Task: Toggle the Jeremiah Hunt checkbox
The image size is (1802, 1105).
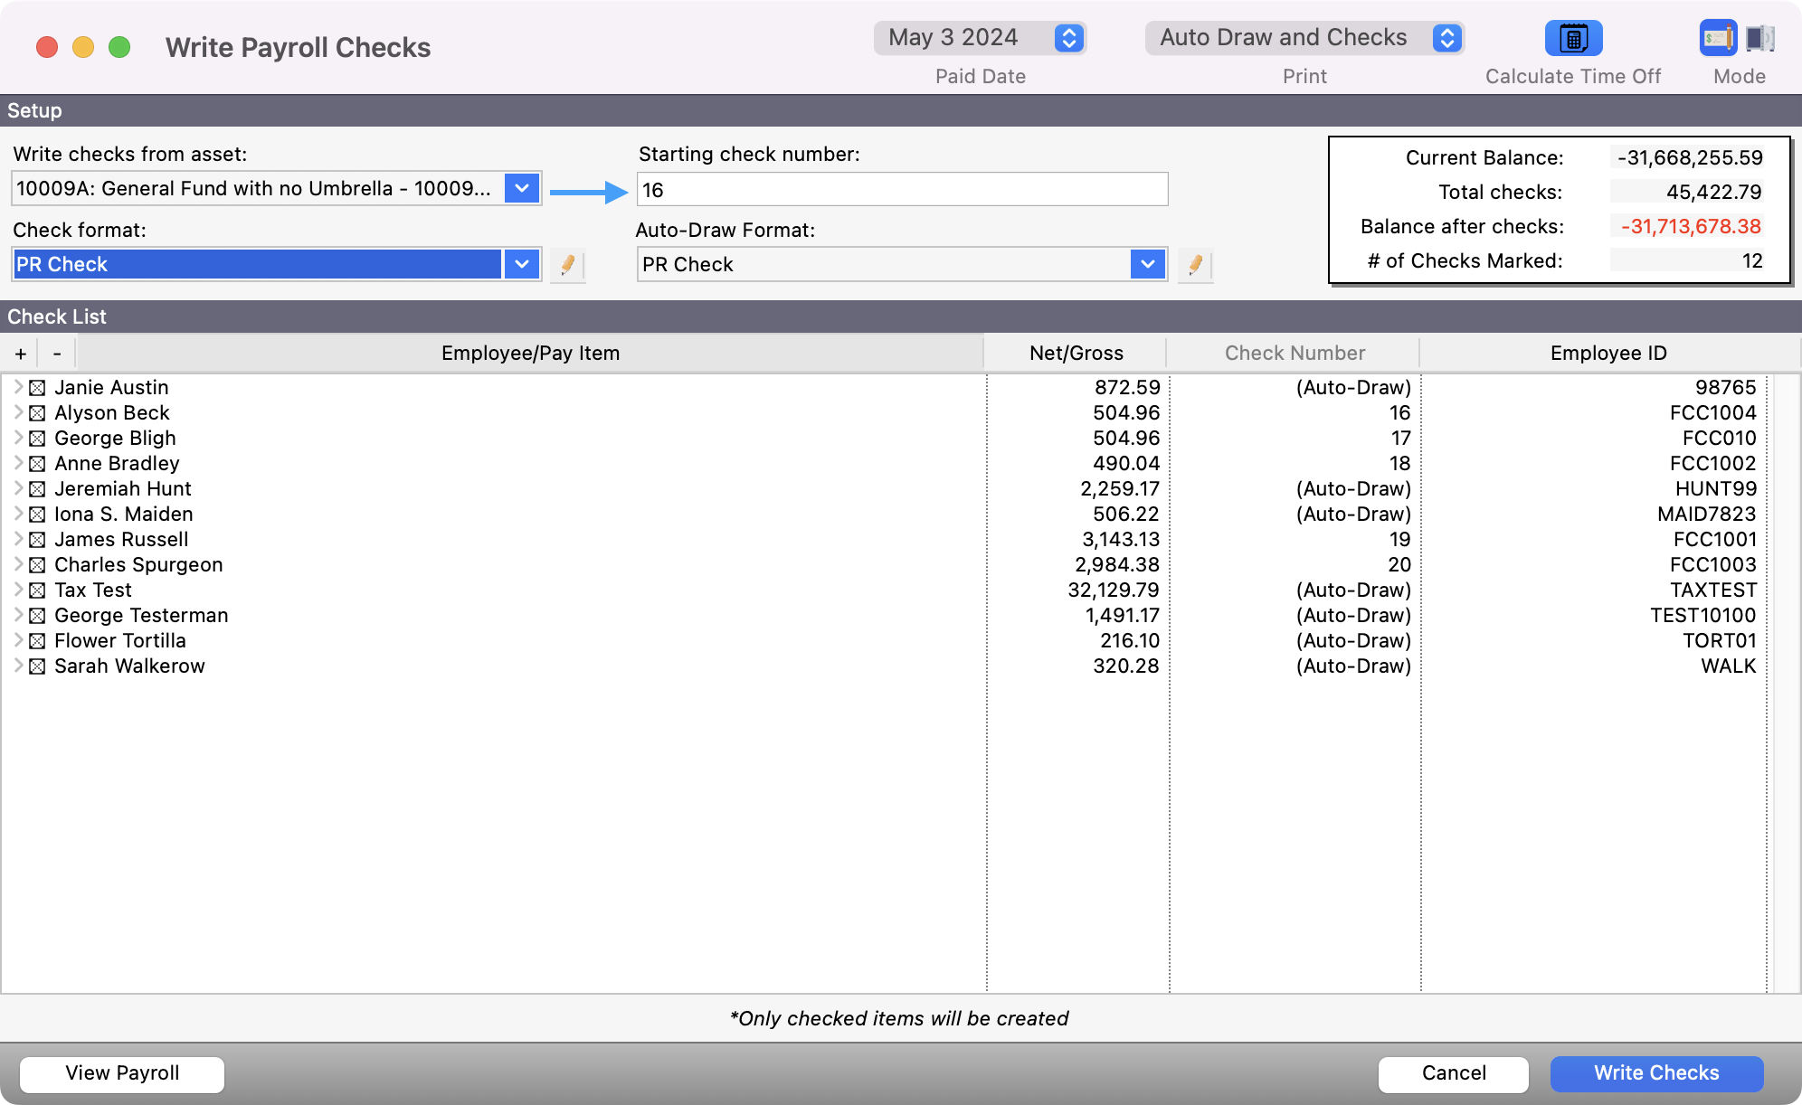Action: (37, 489)
